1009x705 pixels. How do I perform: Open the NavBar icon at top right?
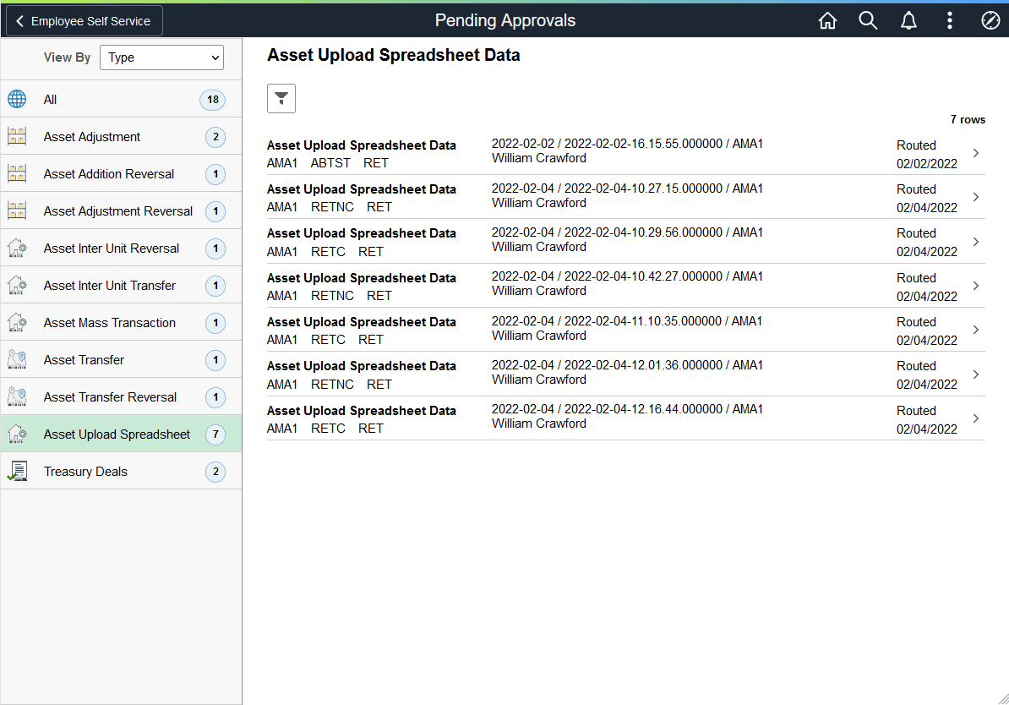990,20
